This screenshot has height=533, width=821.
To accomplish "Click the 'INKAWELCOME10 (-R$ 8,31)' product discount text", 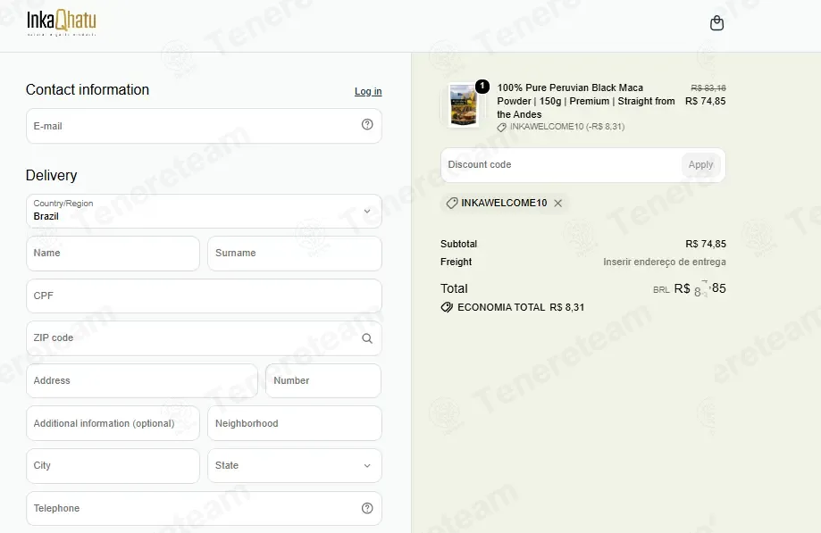I will tap(567, 127).
